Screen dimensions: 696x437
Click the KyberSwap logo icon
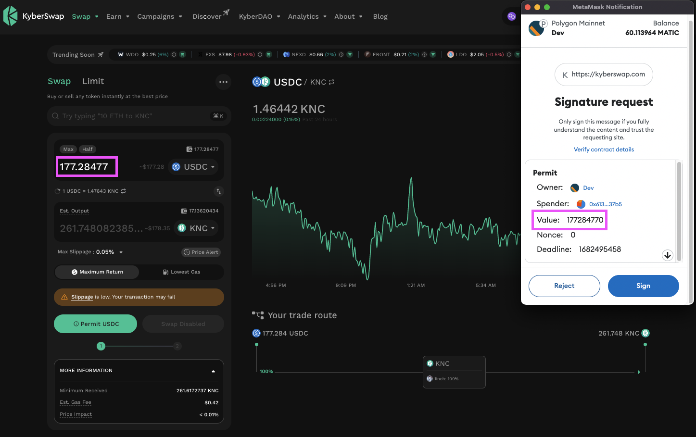[x=11, y=16]
